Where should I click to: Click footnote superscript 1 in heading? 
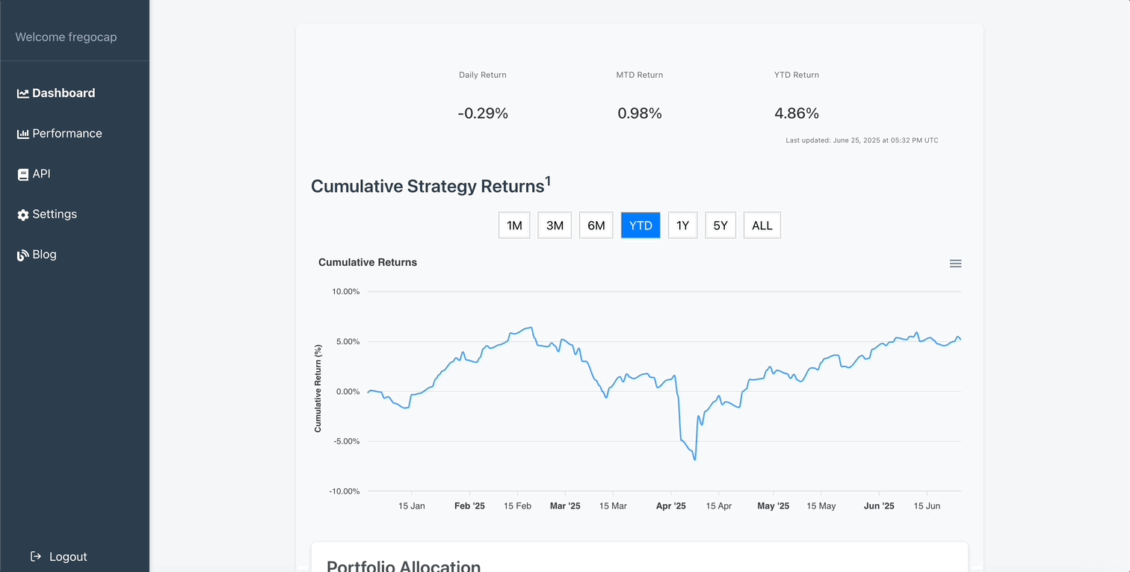pyautogui.click(x=548, y=181)
